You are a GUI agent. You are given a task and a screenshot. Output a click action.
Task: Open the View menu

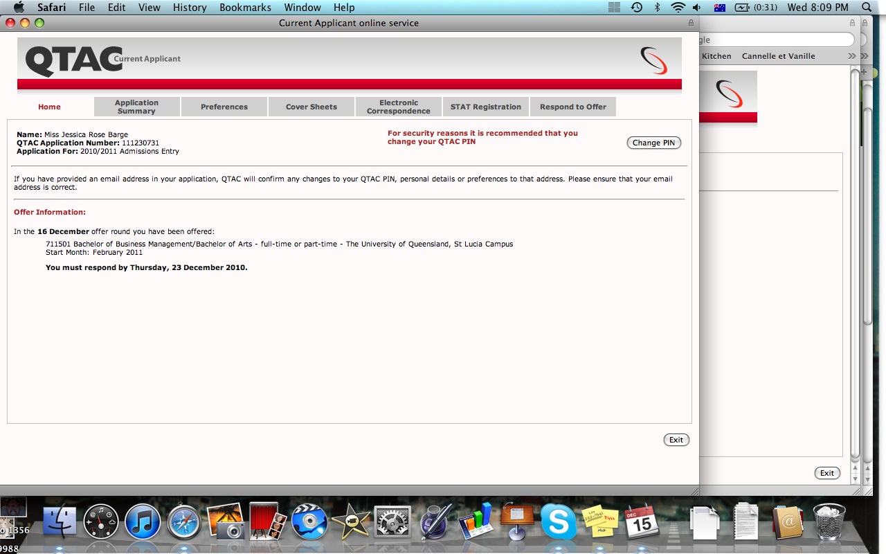click(150, 8)
